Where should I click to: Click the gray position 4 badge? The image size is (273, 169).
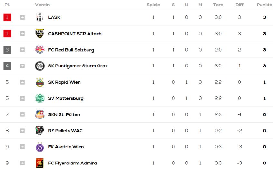[7, 66]
